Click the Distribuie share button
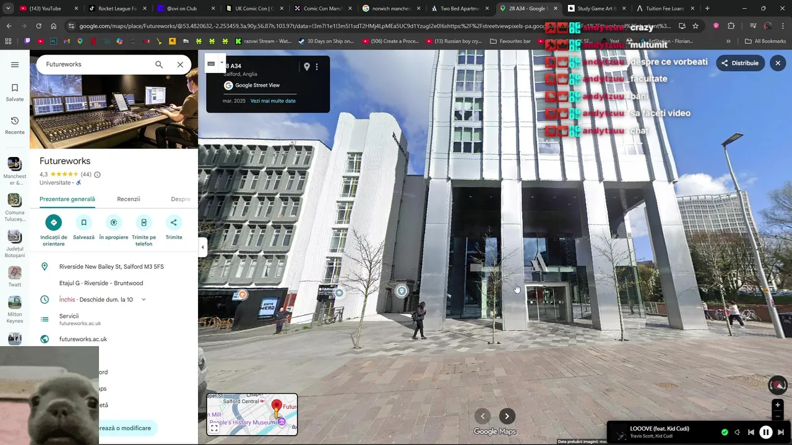The image size is (792, 445). (x=740, y=63)
